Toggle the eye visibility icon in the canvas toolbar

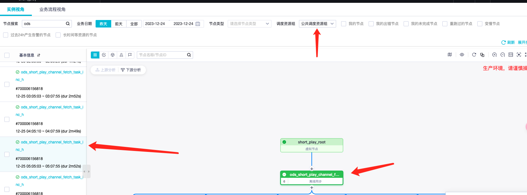462,55
